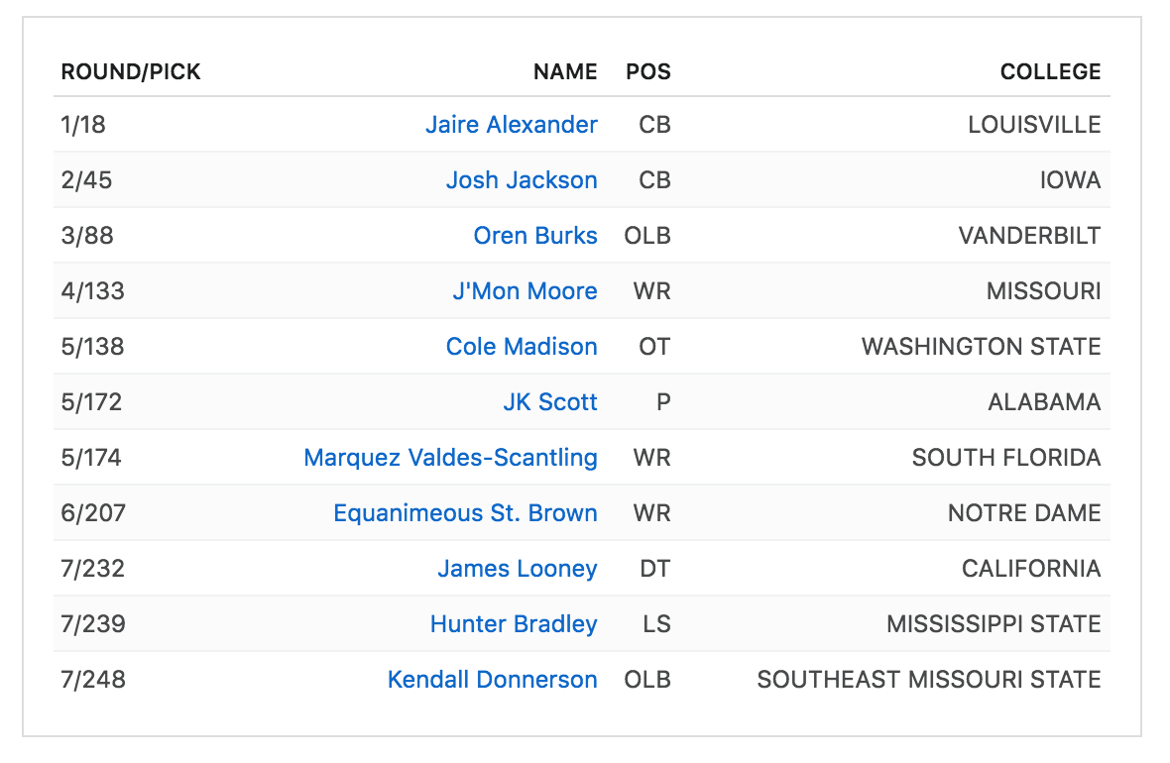The width and height of the screenshot is (1170, 763).
Task: Click SOUTHEAST MISSOURI STATE college cell
Action: (x=929, y=680)
